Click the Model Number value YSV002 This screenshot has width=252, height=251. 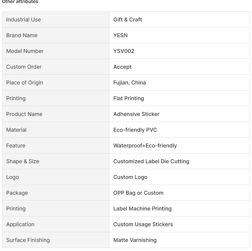tap(124, 51)
